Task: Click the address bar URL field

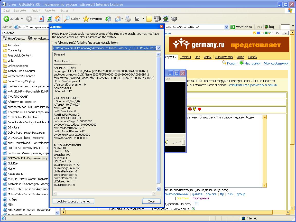Action: (x=119, y=27)
